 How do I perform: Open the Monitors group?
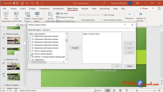pyautogui.click(x=129, y=17)
